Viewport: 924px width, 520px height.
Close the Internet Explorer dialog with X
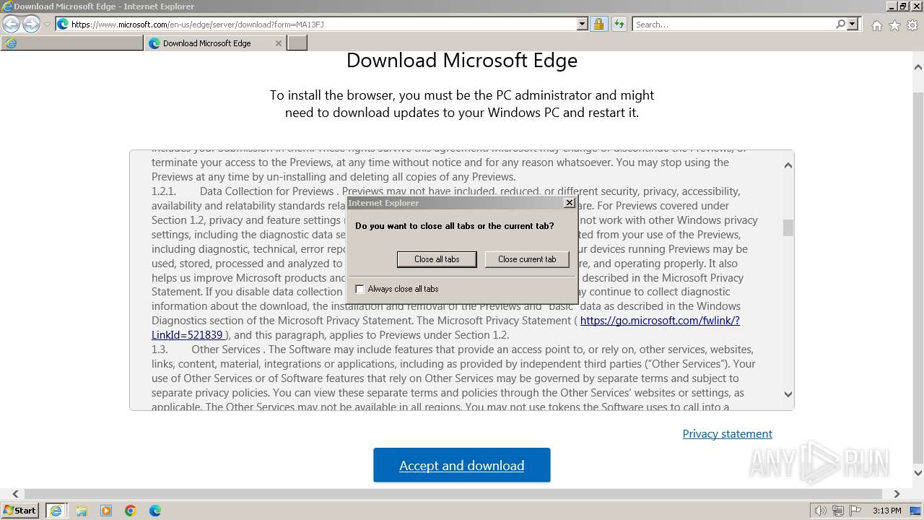coord(569,203)
